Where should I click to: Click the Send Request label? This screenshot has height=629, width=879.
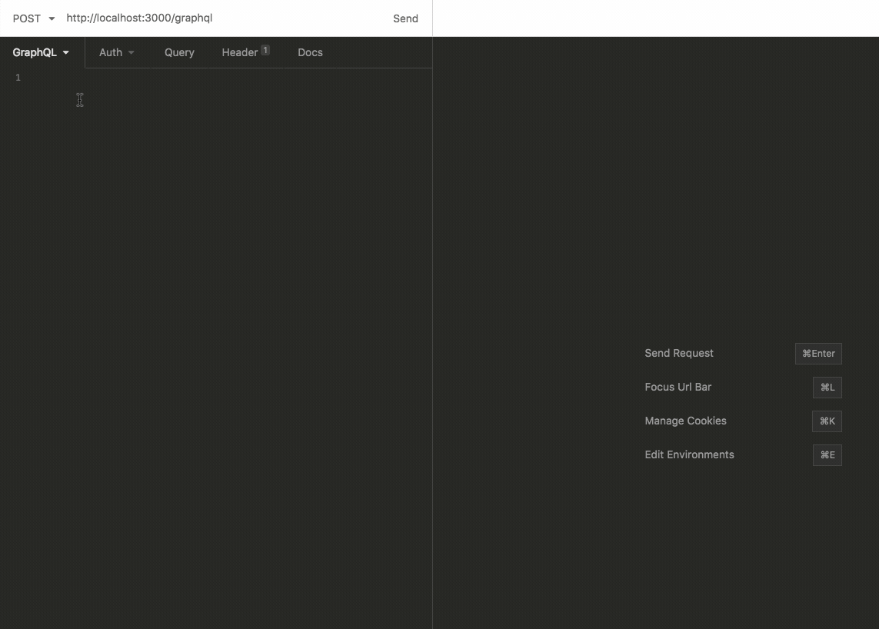679,353
